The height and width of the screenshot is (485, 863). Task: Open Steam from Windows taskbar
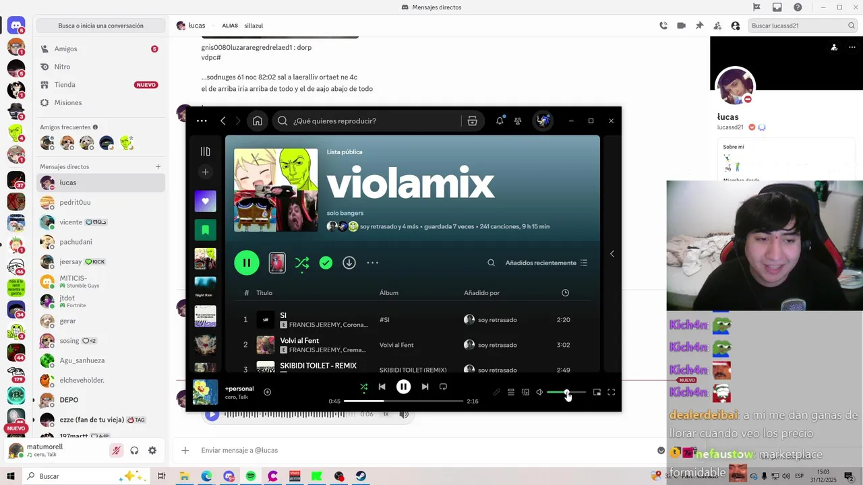coord(361,476)
